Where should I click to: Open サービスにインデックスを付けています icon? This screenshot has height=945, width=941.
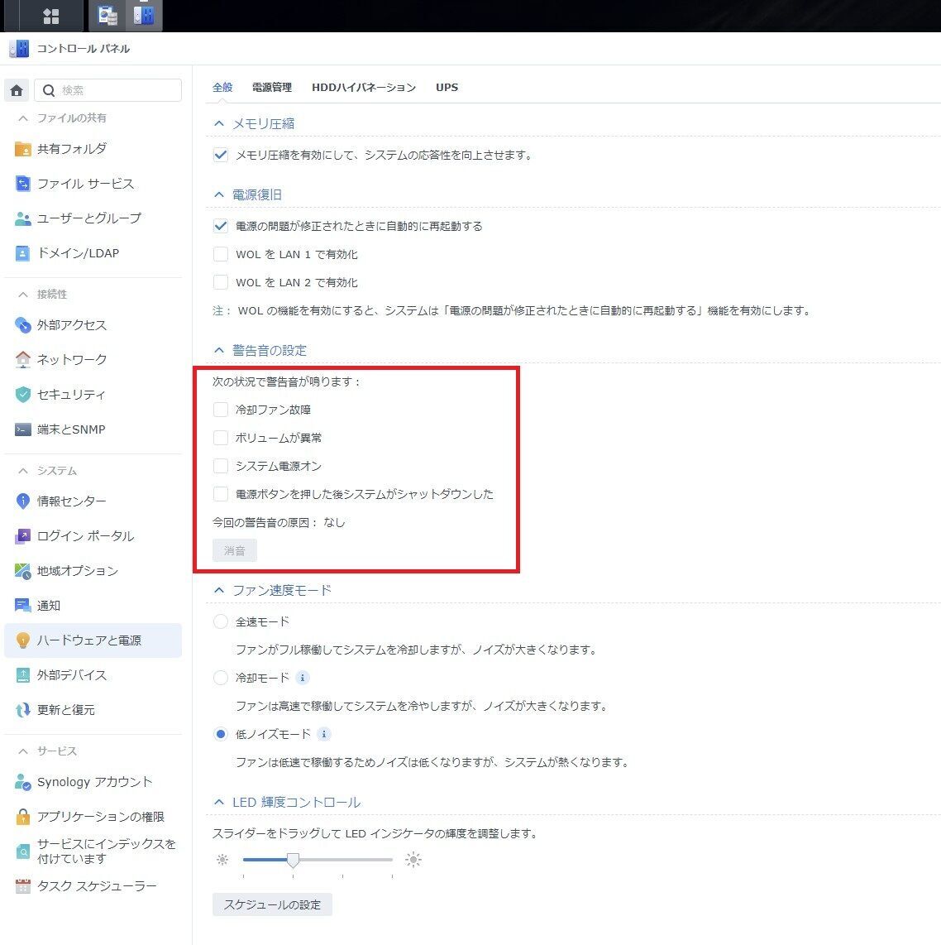coord(23,851)
